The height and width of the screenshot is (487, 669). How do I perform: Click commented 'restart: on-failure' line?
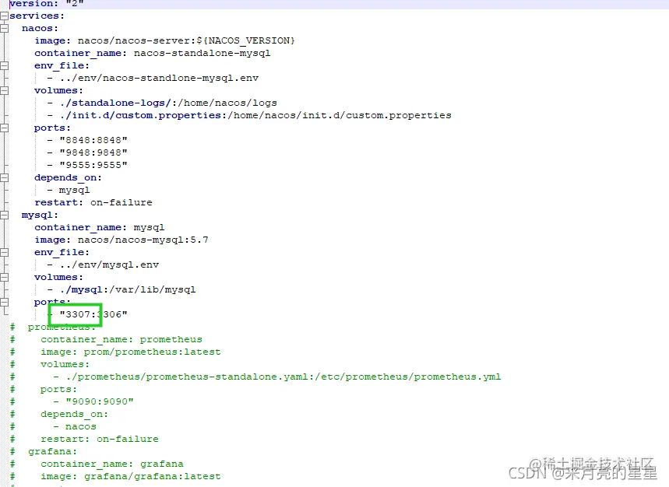click(100, 439)
